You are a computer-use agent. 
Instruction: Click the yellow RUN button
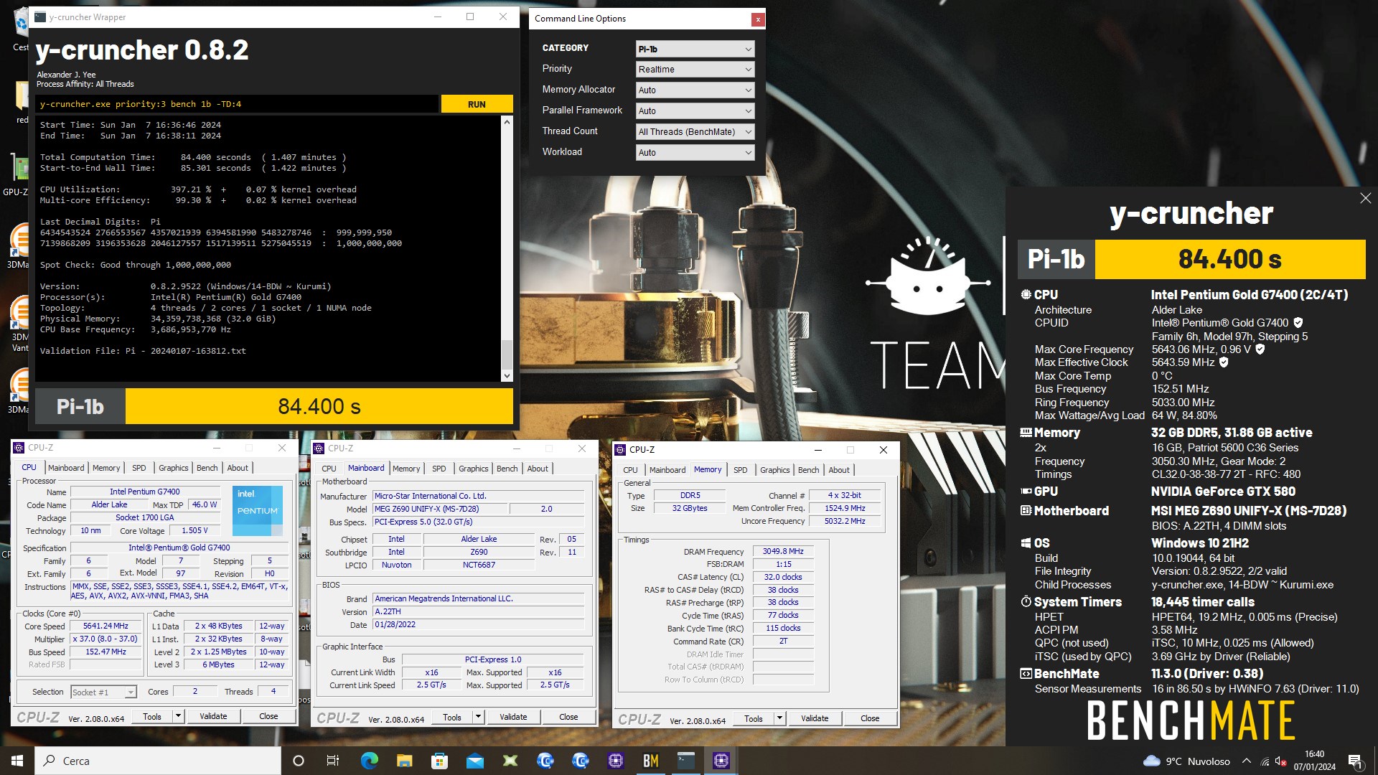coord(477,104)
